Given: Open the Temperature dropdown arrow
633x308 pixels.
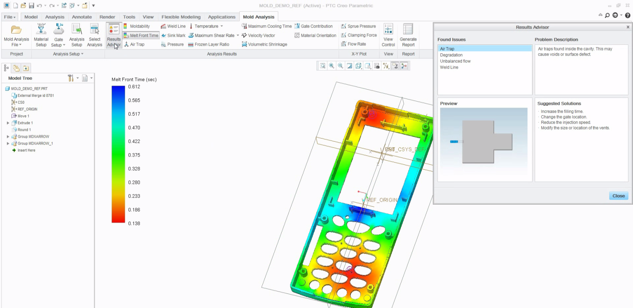Looking at the screenshot, I should (222, 26).
